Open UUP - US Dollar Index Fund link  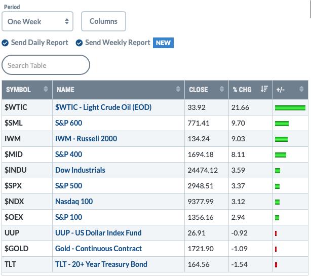pos(98,233)
